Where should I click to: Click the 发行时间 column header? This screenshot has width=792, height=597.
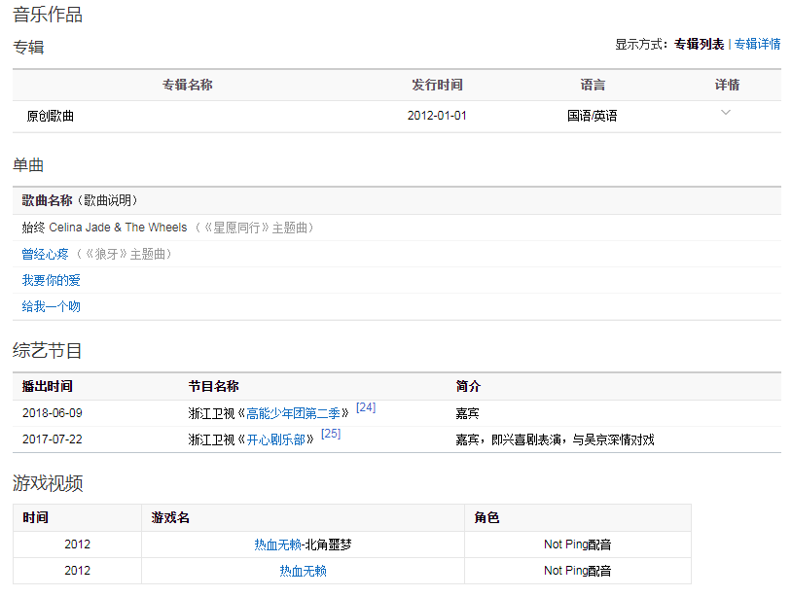pyautogui.click(x=437, y=85)
